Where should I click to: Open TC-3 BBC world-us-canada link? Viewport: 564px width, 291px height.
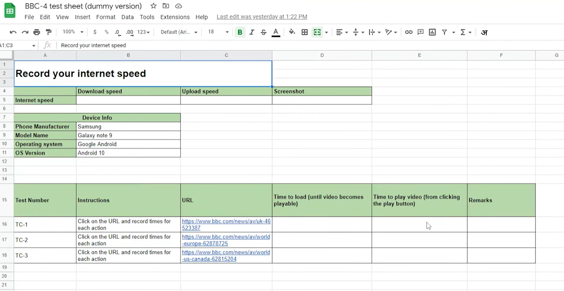[226, 255]
